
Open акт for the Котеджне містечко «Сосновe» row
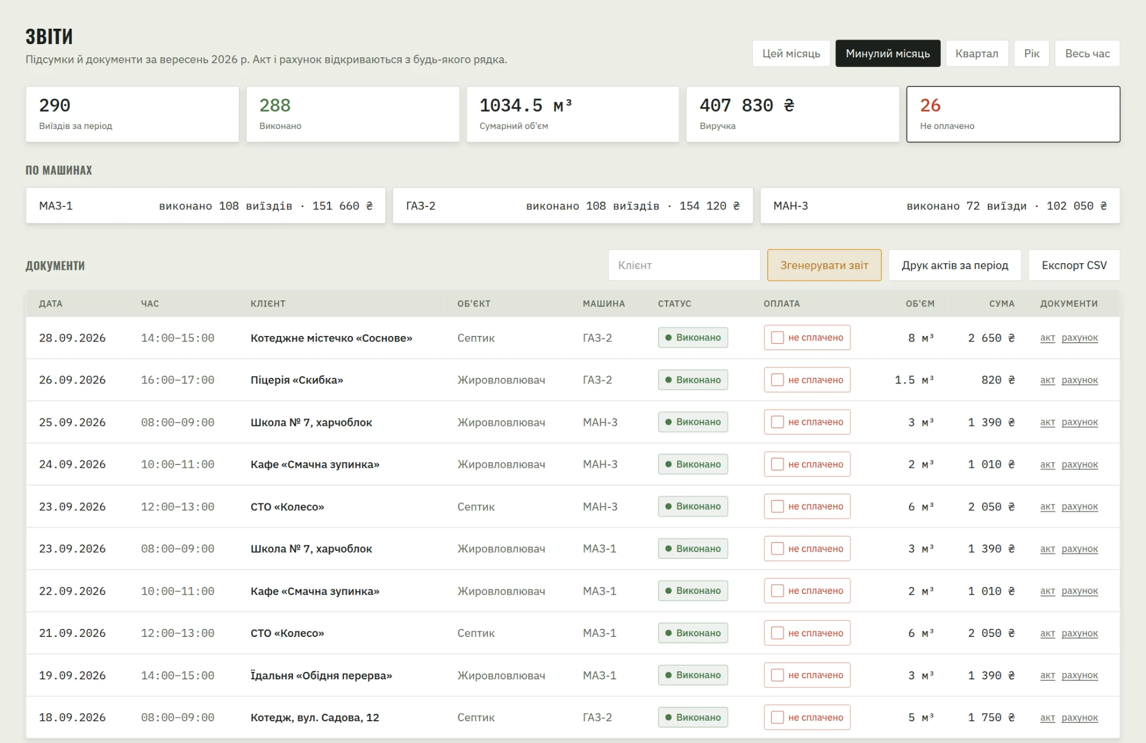coord(1047,338)
